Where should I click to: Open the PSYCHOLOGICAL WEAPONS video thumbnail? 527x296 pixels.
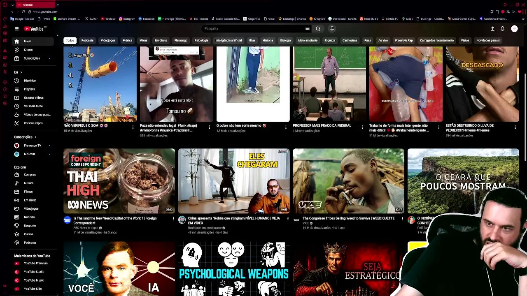[234, 268]
